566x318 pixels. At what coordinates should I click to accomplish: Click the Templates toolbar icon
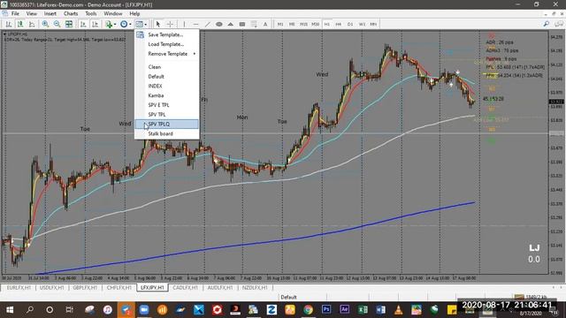click(x=139, y=24)
